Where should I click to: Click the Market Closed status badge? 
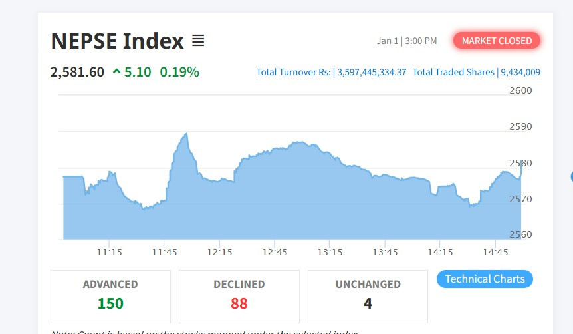coord(497,41)
